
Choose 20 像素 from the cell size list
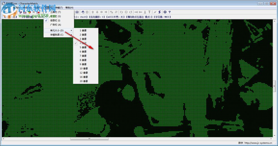click(x=84, y=81)
